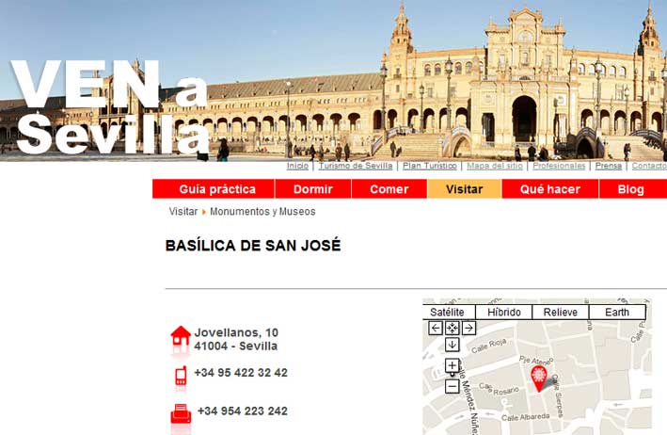This screenshot has width=667, height=435.
Task: Open the Dormir menu tab
Action: [313, 189]
